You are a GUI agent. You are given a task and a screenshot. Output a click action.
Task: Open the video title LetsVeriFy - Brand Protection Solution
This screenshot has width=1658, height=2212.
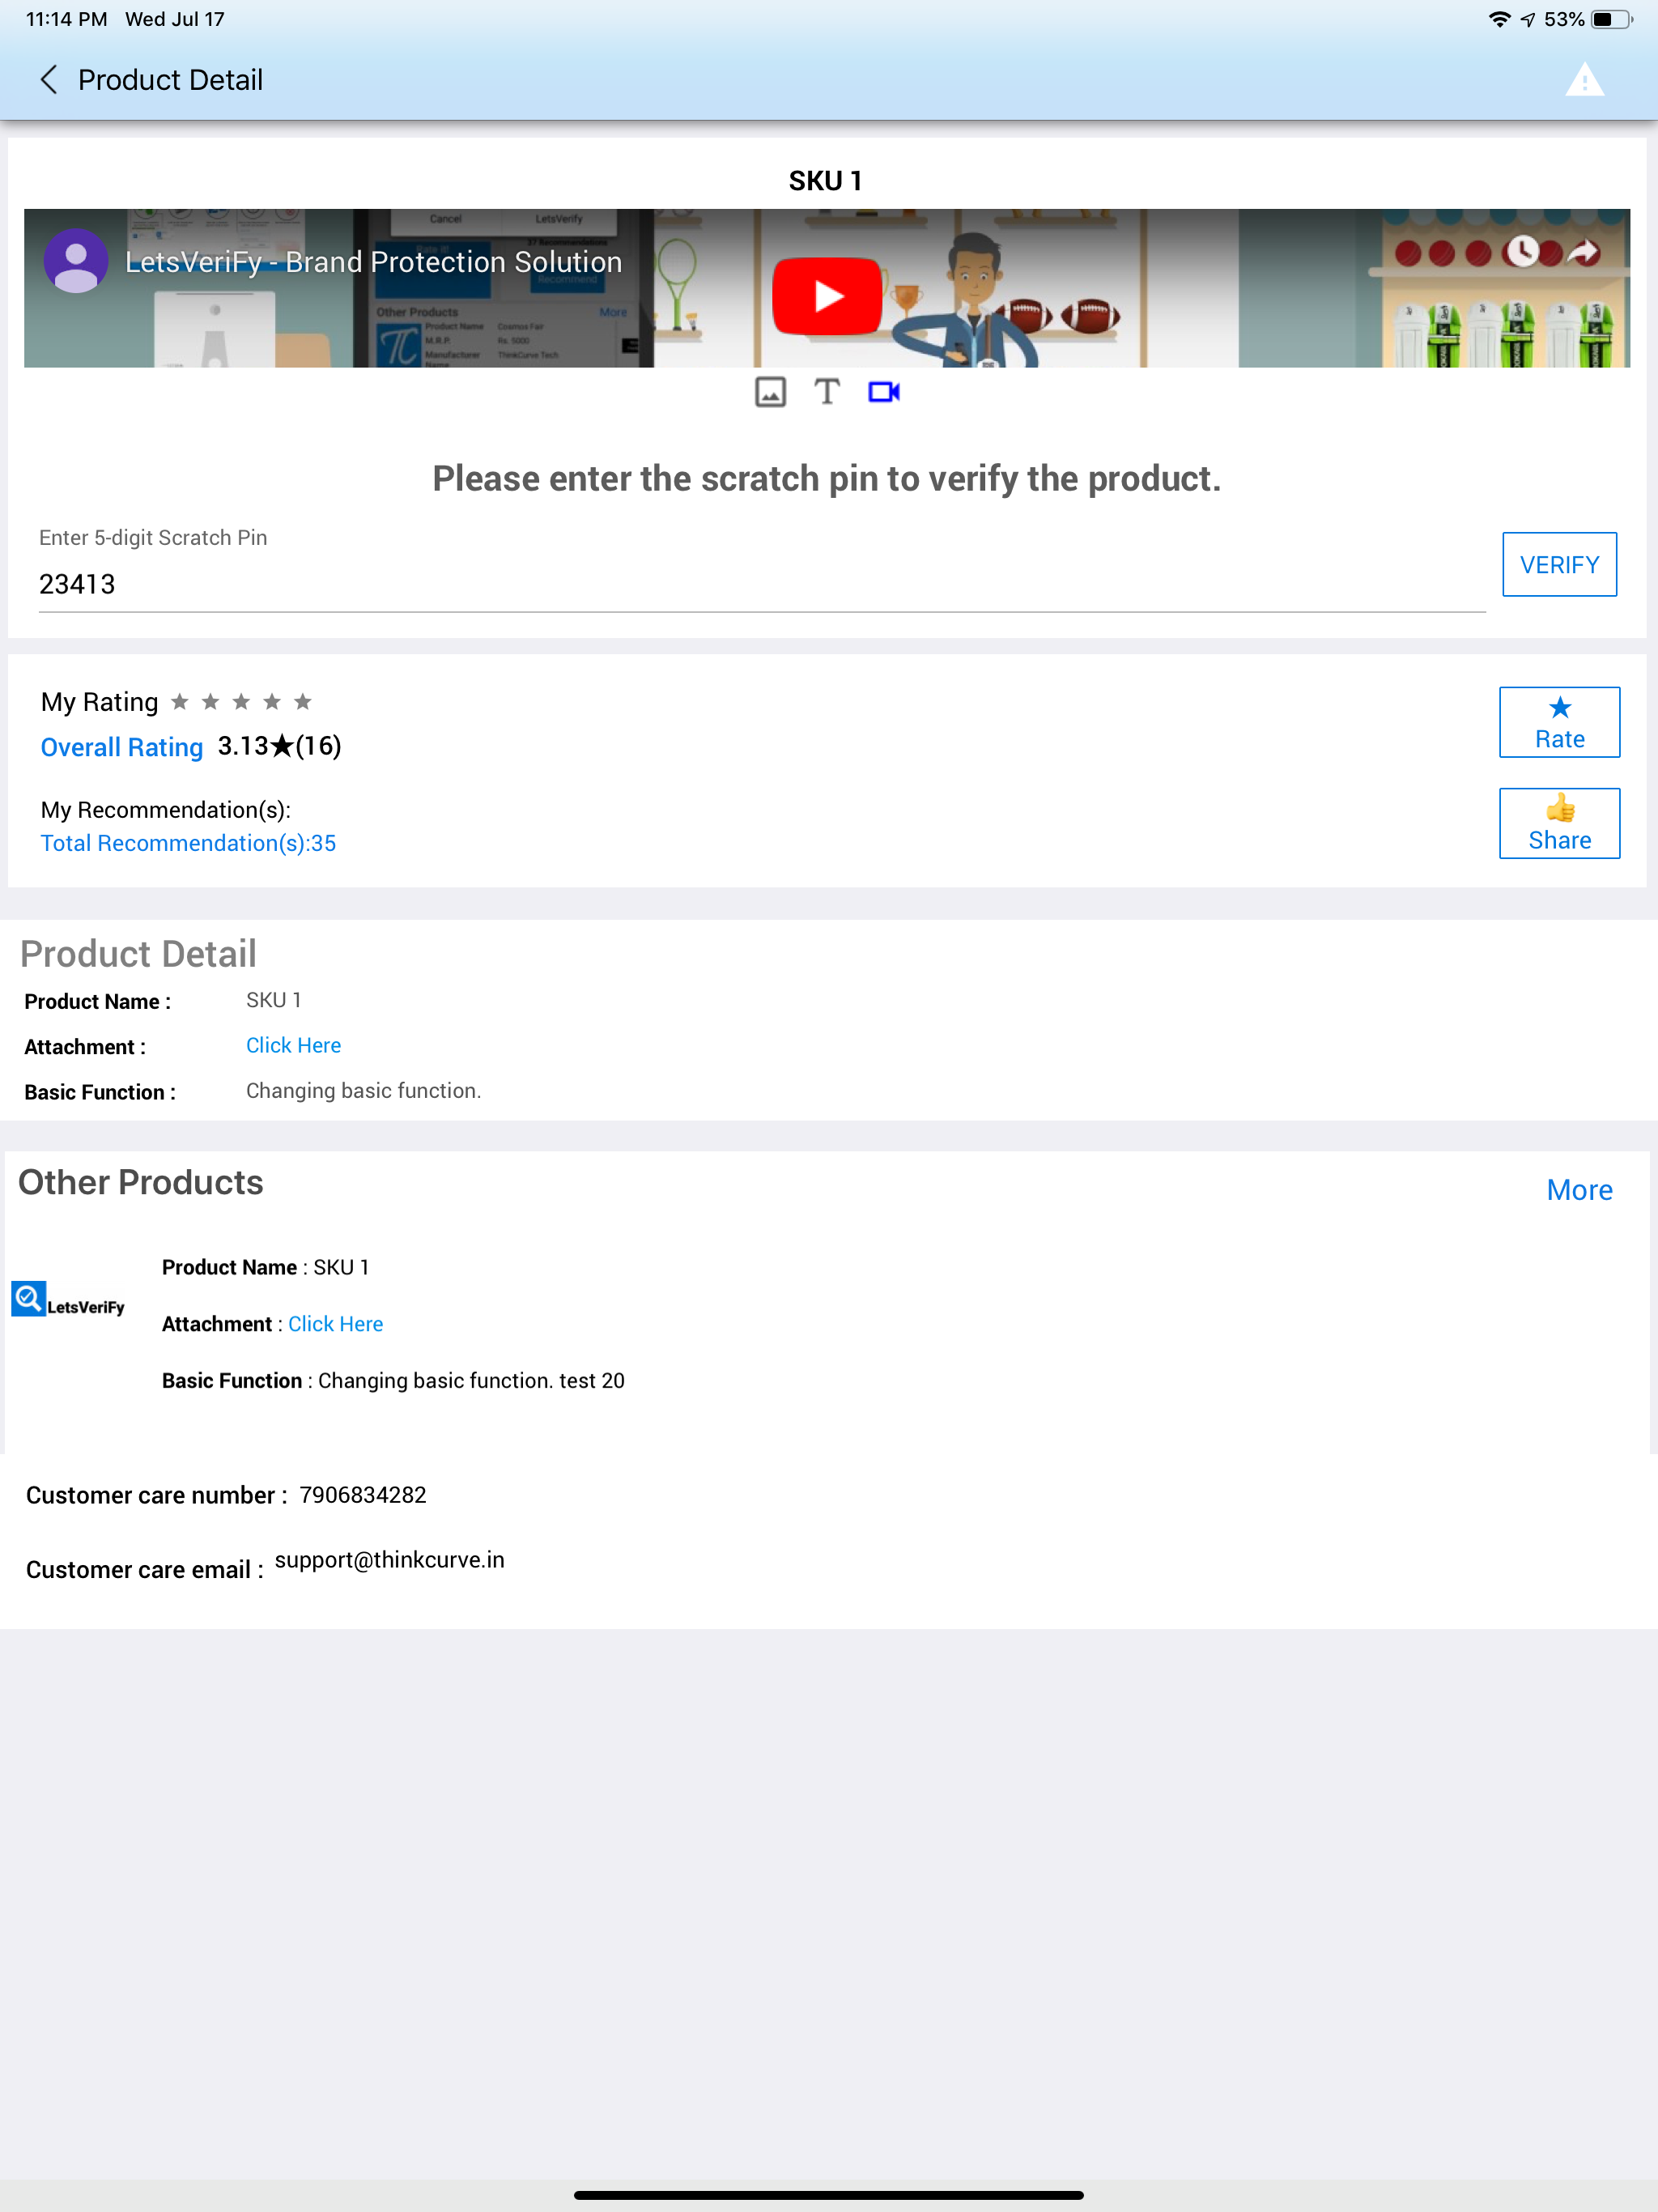click(x=373, y=262)
